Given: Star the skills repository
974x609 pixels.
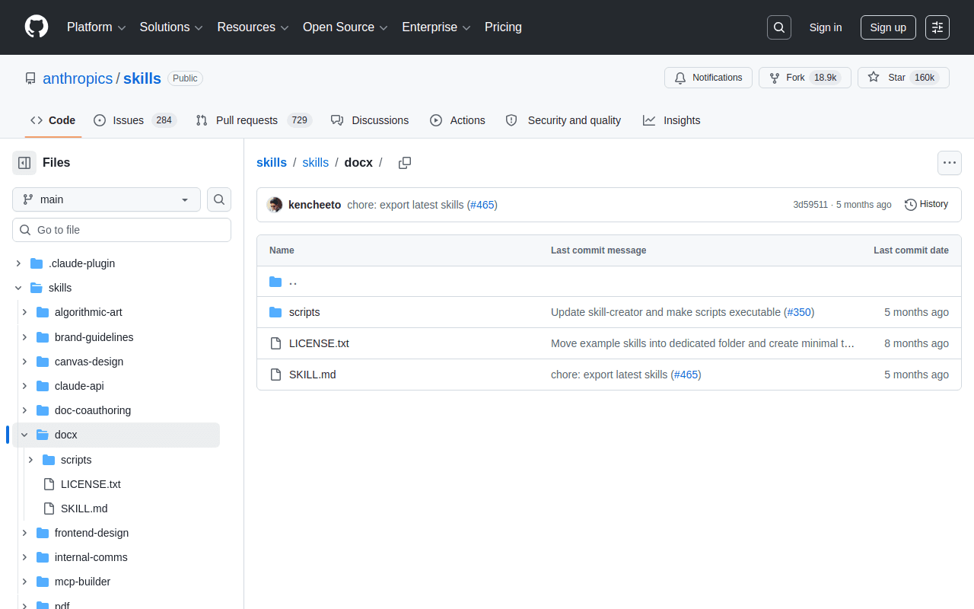Looking at the screenshot, I should click(903, 78).
